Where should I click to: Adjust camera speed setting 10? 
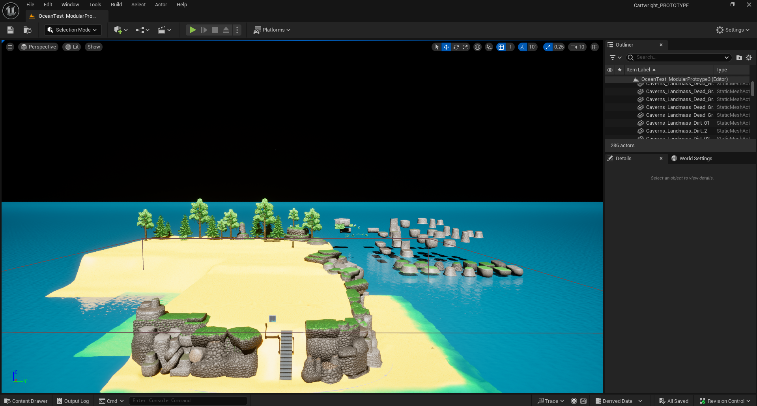(578, 47)
